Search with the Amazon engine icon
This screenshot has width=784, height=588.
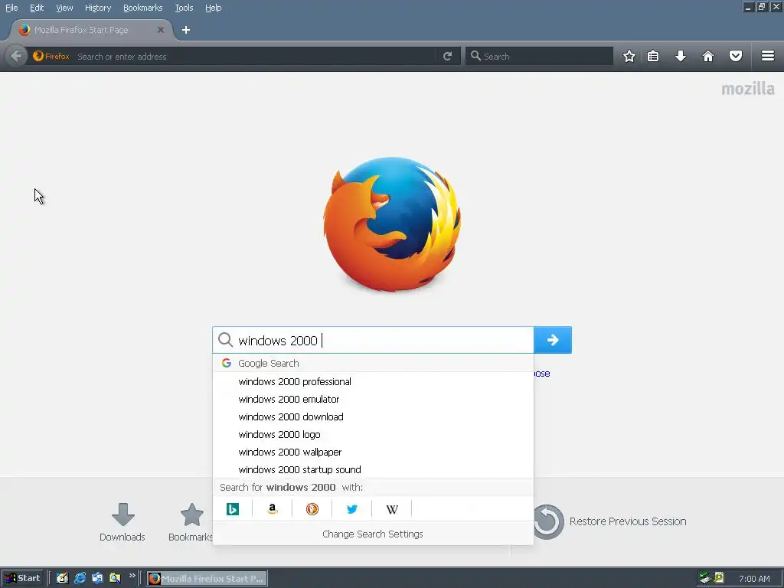[272, 509]
